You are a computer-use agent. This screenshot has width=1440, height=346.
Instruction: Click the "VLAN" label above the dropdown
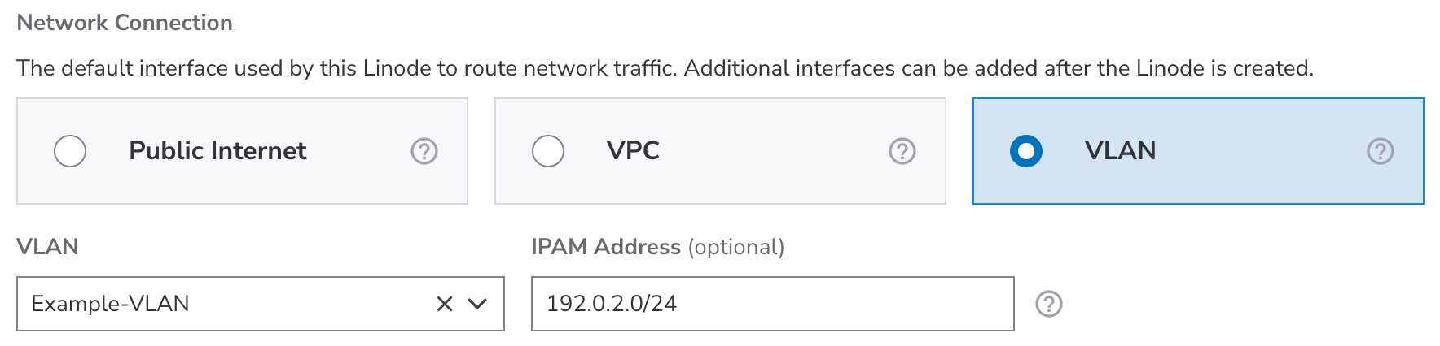click(47, 247)
